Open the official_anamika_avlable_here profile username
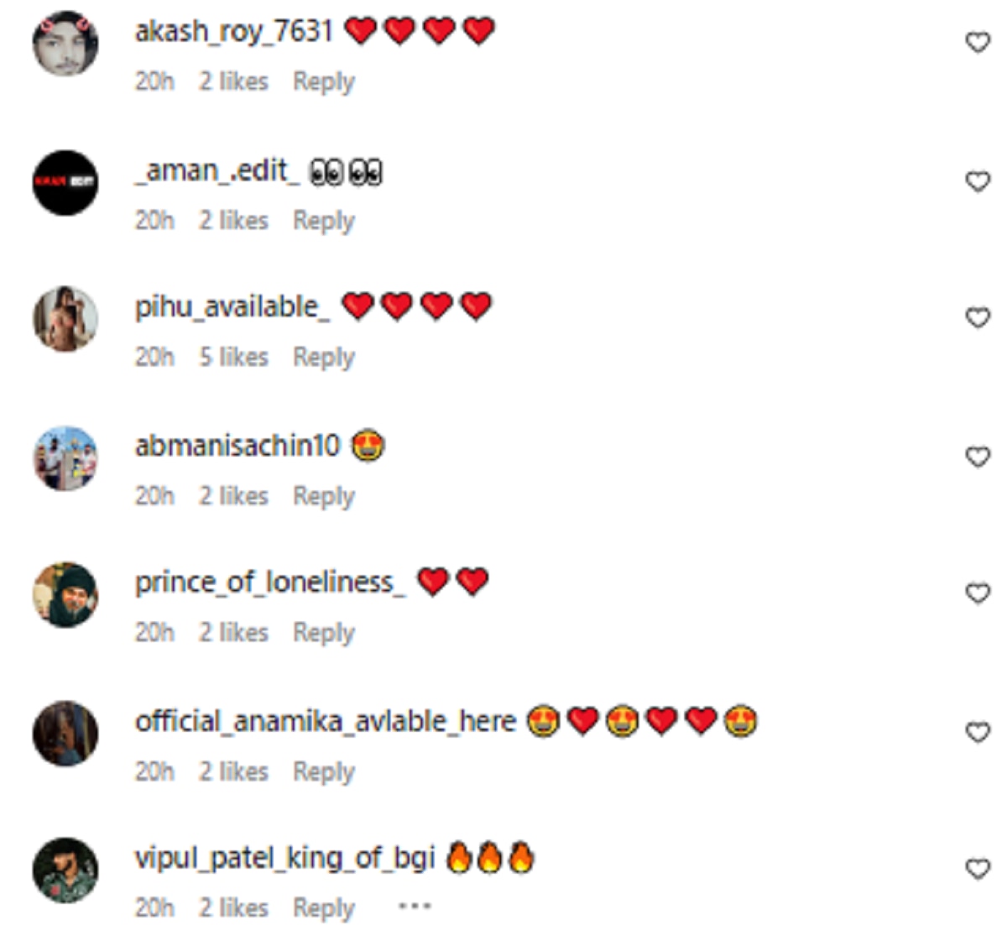Image resolution: width=1007 pixels, height=925 pixels. pos(326,721)
